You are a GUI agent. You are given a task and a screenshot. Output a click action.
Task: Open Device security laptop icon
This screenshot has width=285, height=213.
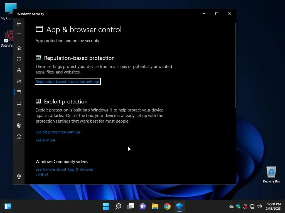coord(19,103)
